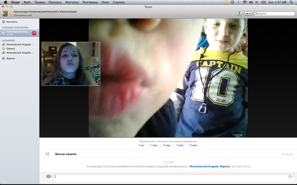Click the volume icon in the menu bar
297x185 pixels.
(x=251, y=2)
